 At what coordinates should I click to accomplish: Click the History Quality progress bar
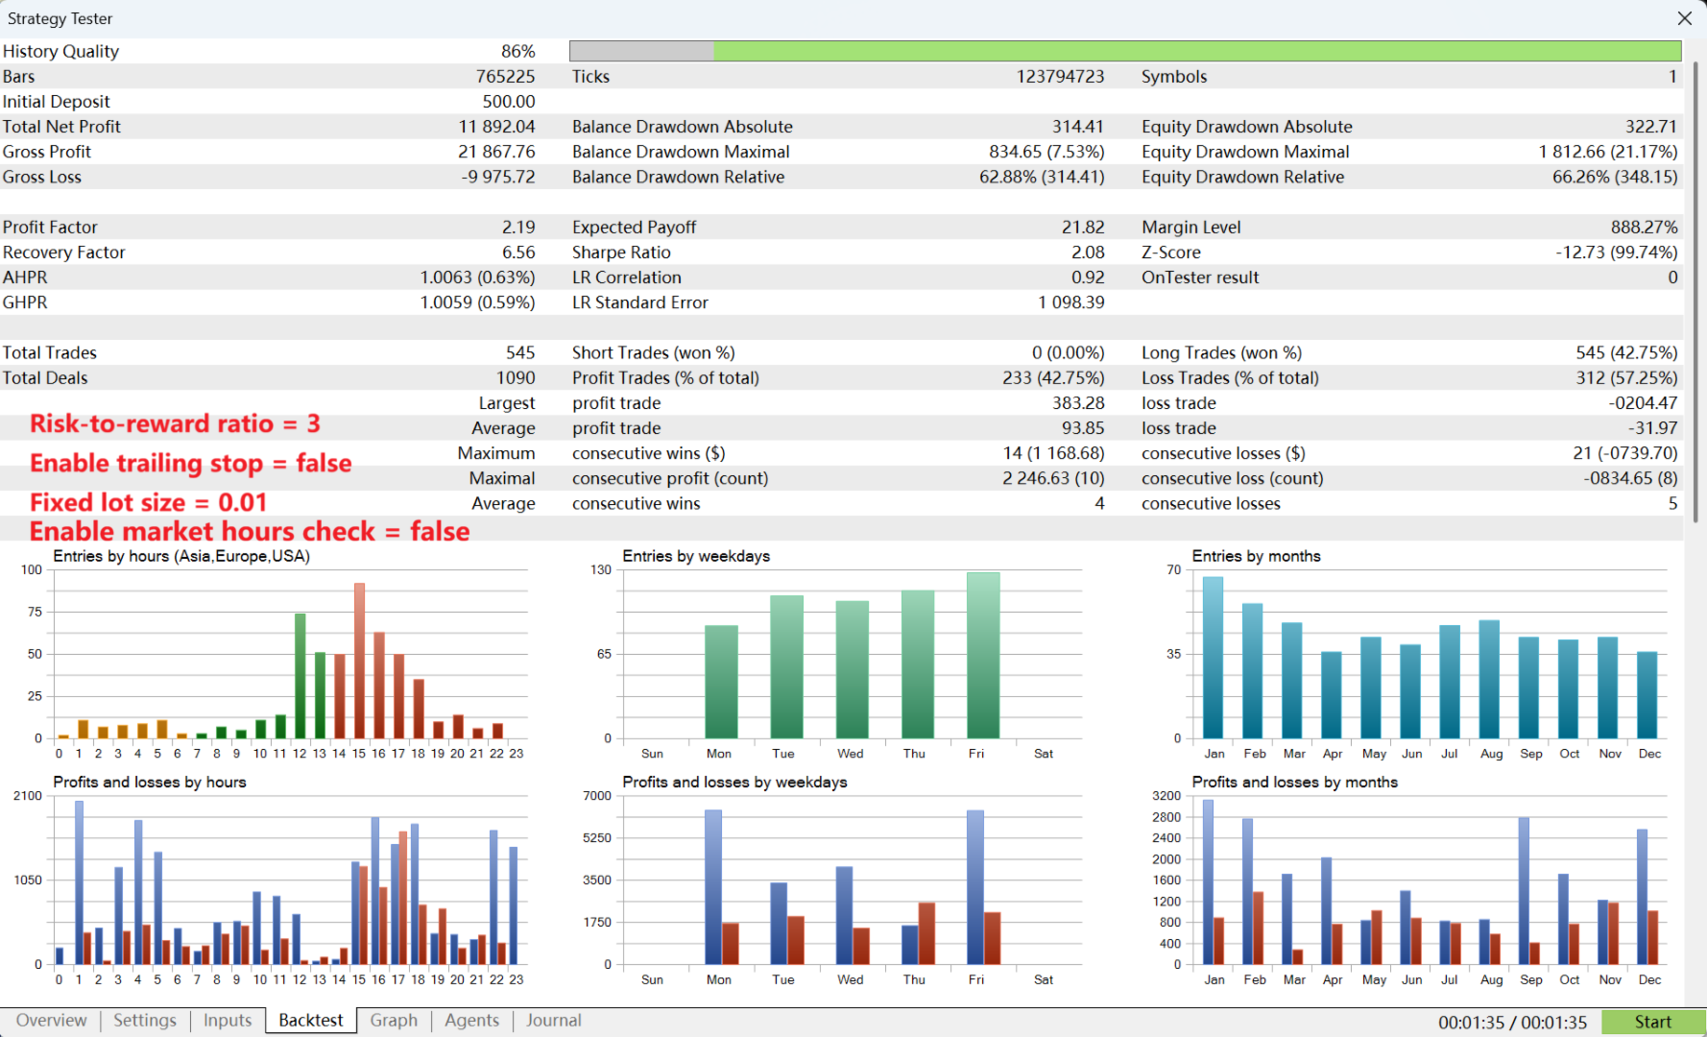(1125, 51)
